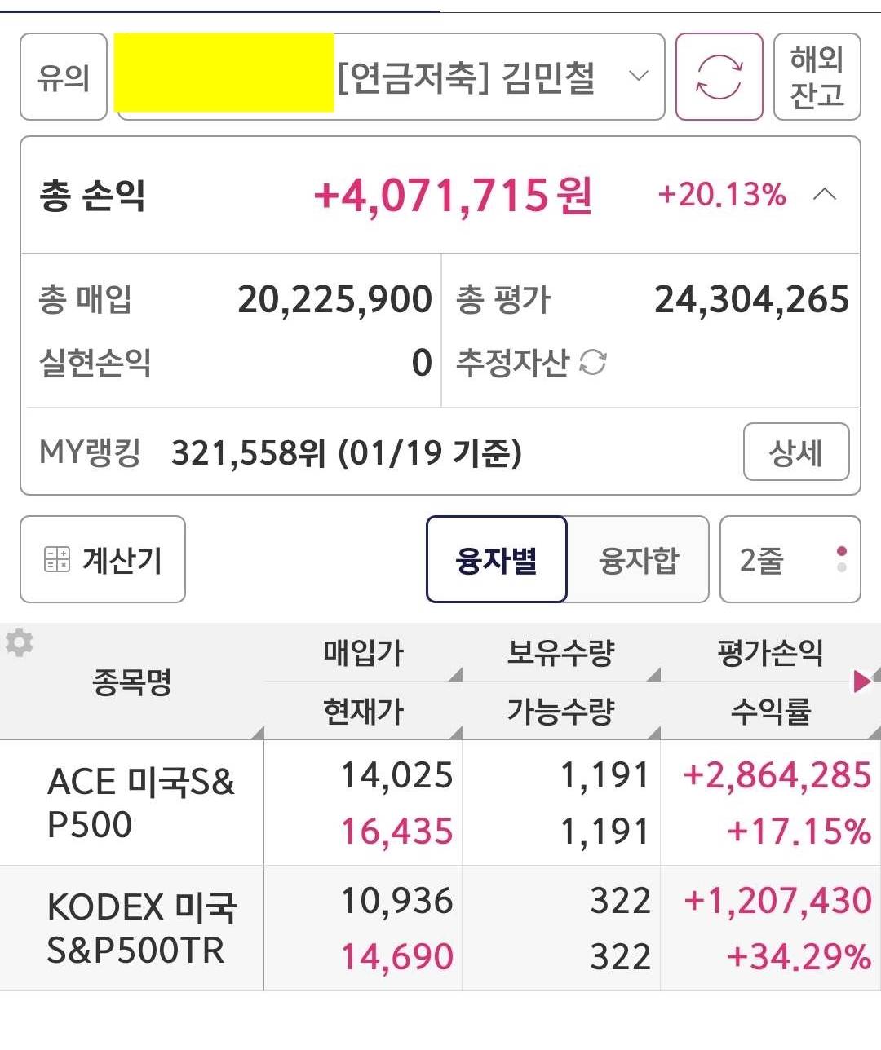Sort by the 현재가 column header
Image resolution: width=881 pixels, height=1050 pixels.
click(363, 712)
